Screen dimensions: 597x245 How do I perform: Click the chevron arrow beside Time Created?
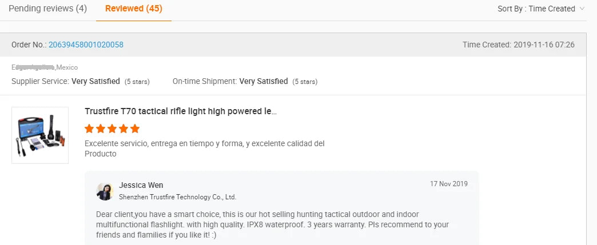[x=582, y=9]
